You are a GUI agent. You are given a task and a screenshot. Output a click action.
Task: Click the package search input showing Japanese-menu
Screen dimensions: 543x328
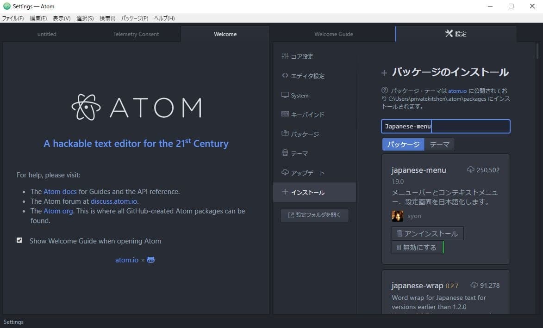click(445, 126)
